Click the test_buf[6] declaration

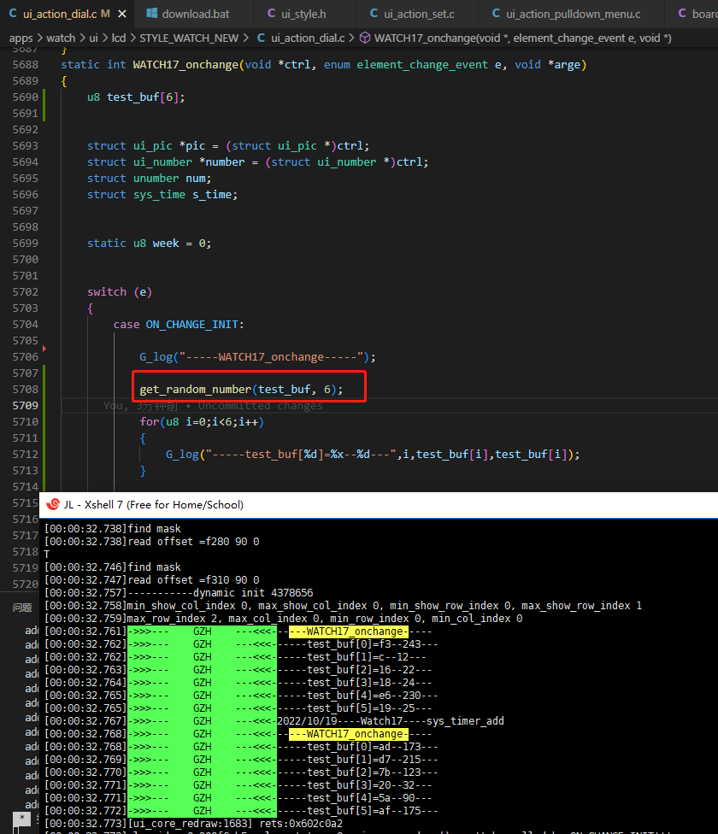(x=136, y=97)
